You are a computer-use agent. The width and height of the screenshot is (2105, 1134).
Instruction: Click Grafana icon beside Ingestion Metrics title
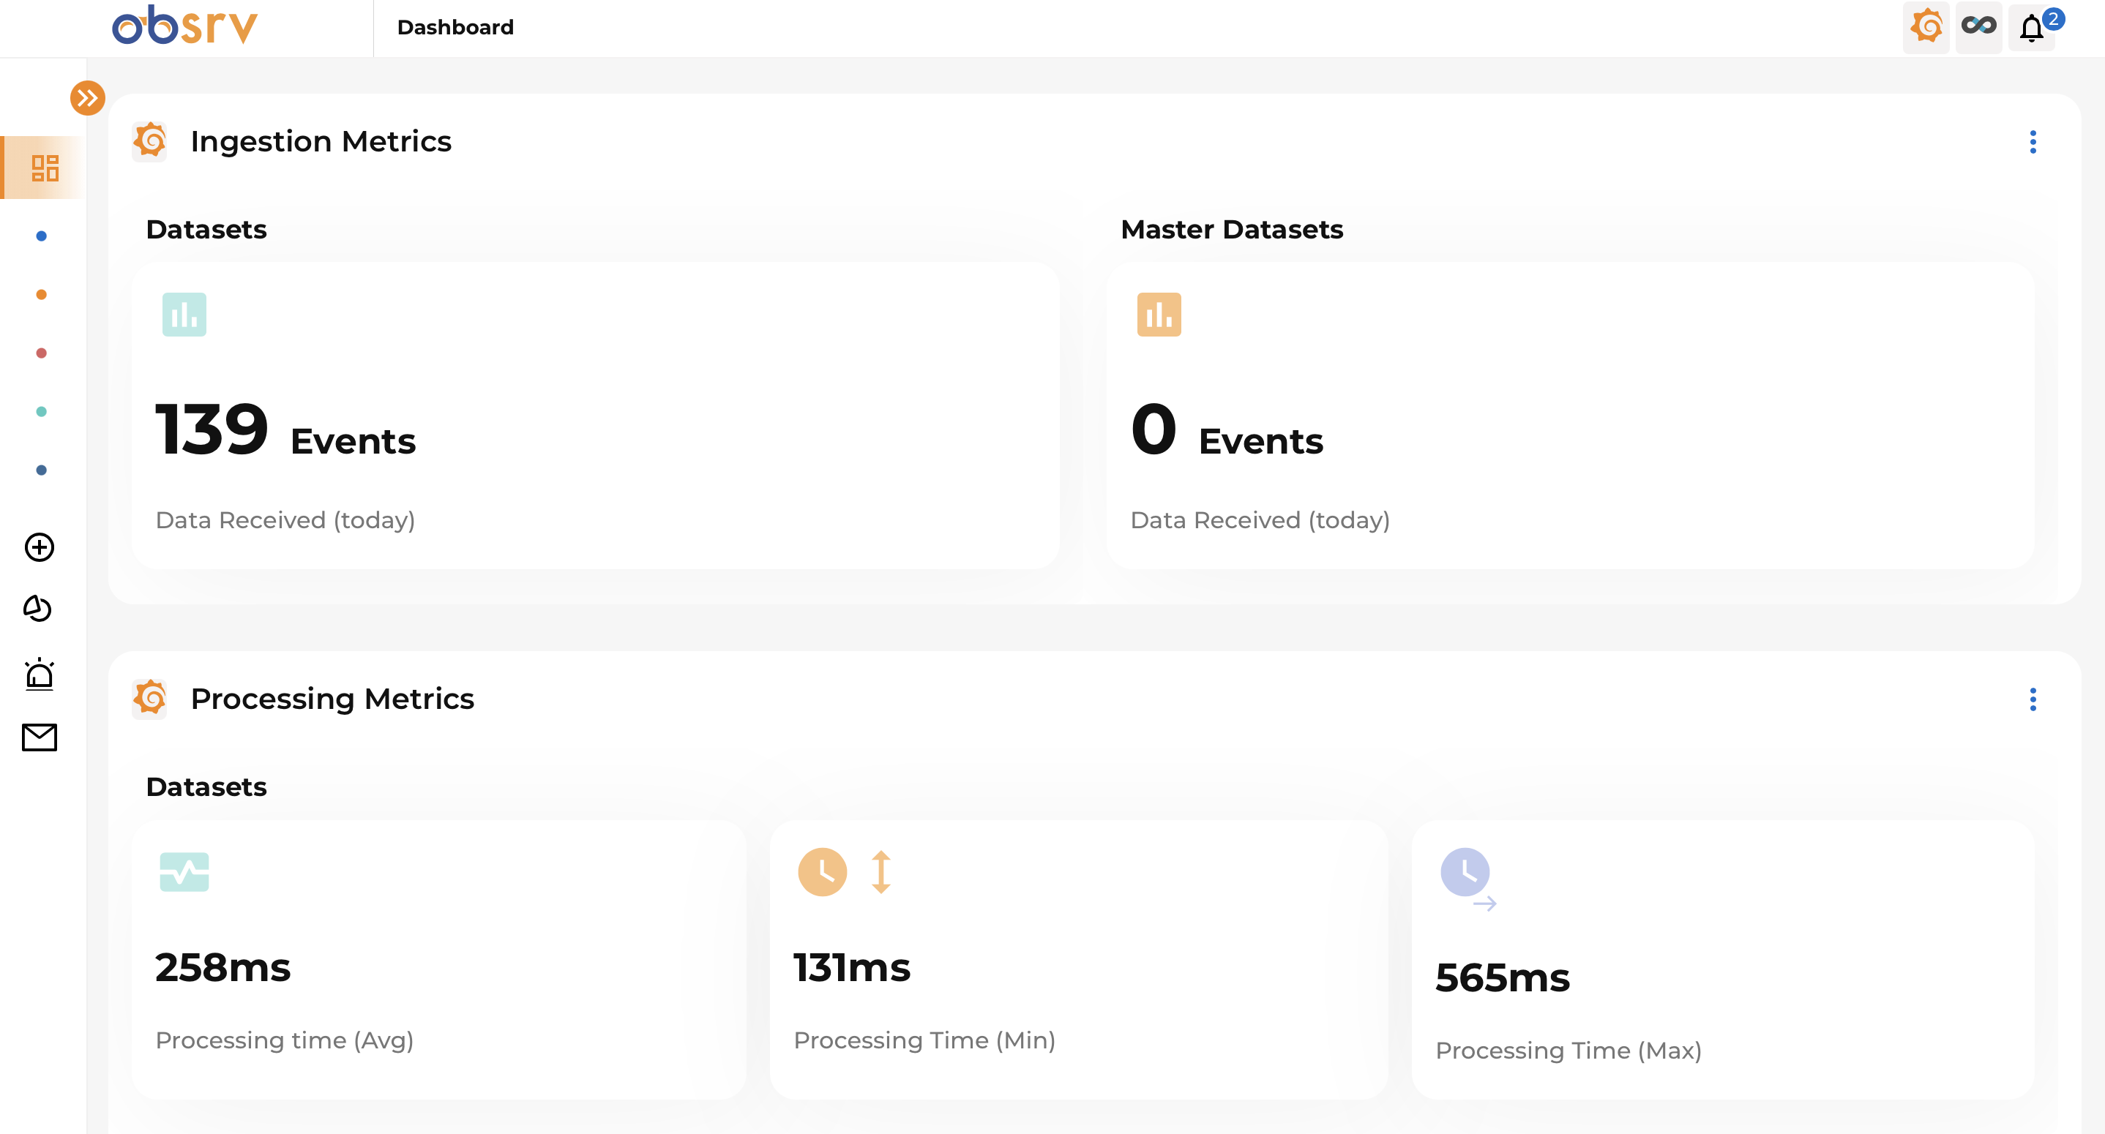point(150,141)
